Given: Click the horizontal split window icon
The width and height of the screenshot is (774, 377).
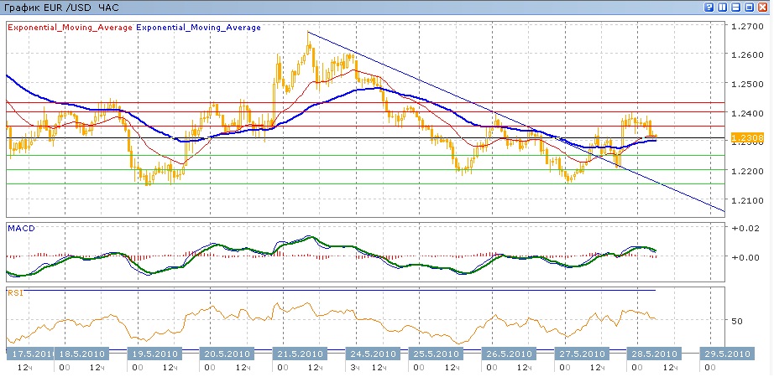Looking at the screenshot, I should pyautogui.click(x=737, y=7).
